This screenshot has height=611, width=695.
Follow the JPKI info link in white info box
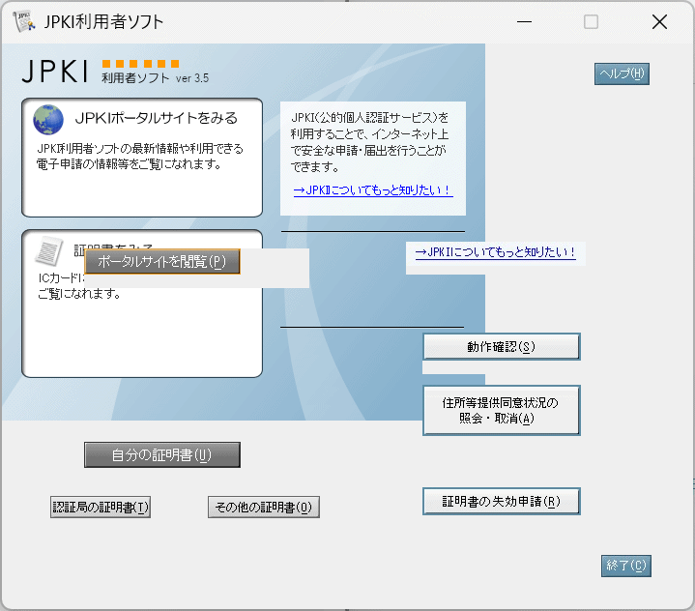[373, 190]
